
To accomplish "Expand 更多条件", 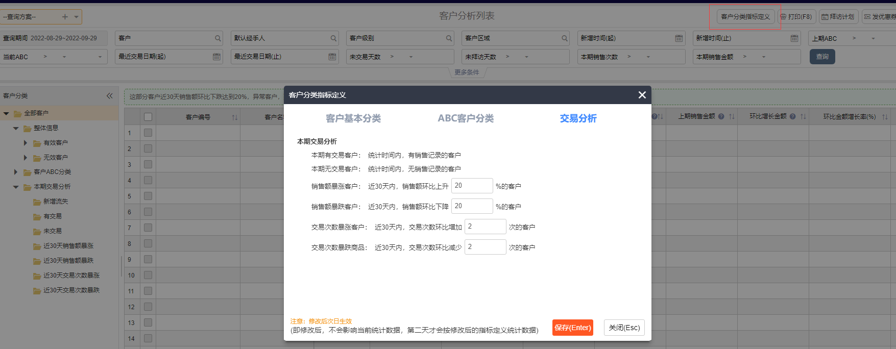I will point(467,72).
